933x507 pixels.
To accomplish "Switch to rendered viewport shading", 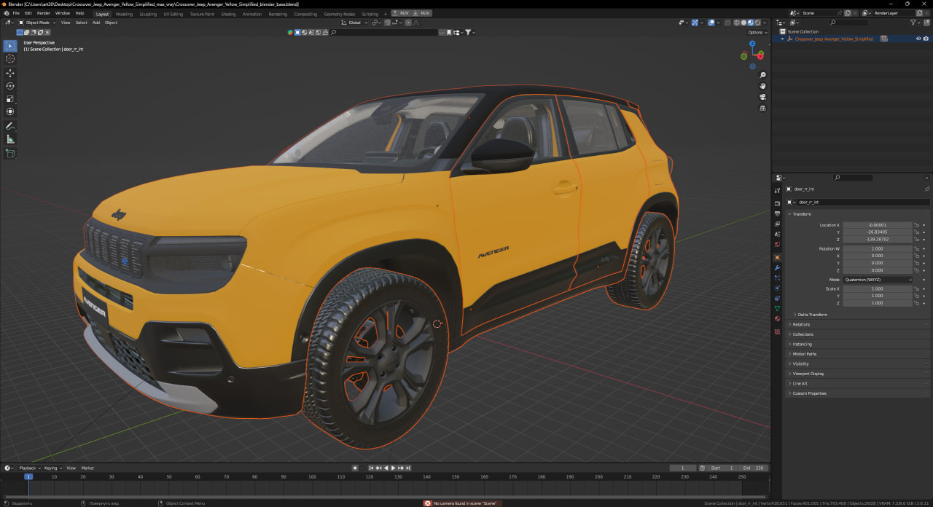I will pyautogui.click(x=757, y=23).
